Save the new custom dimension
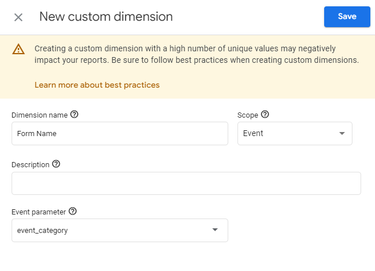 (347, 17)
